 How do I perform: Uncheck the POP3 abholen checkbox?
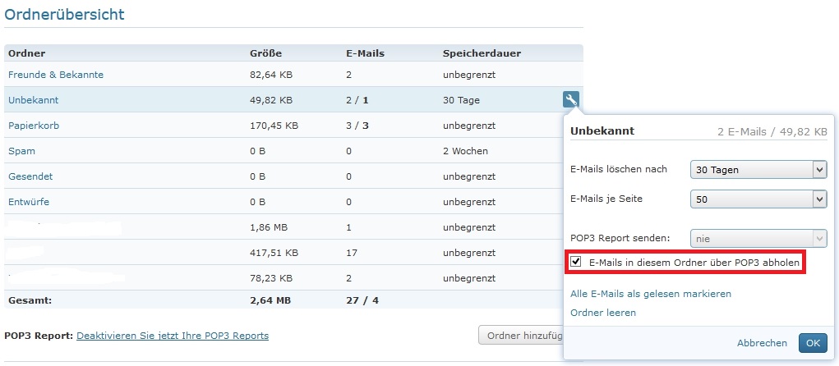coord(576,263)
